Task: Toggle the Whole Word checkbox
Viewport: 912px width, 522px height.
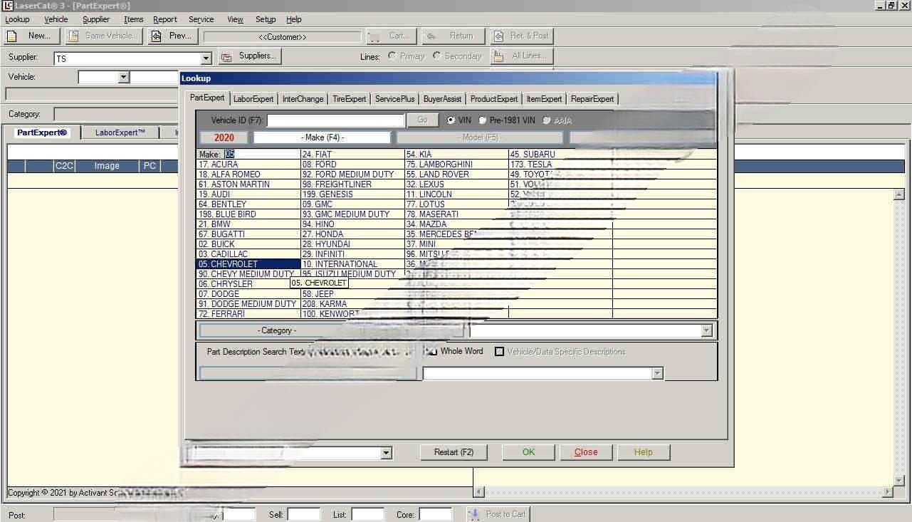Action: pos(431,351)
